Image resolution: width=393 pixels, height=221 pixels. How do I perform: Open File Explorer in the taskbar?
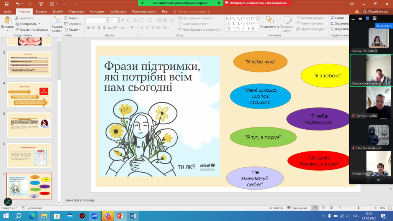(x=44, y=216)
